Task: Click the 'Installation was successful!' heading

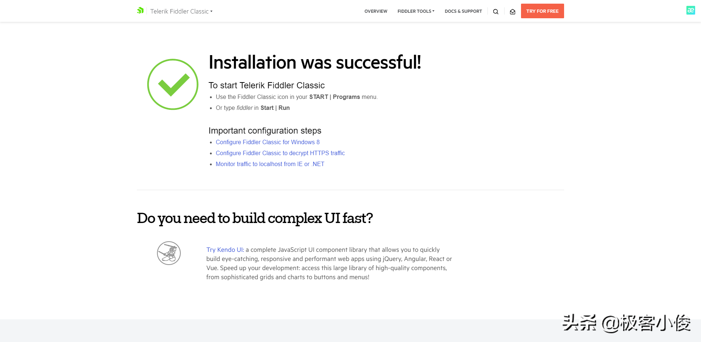Action: 315,62
